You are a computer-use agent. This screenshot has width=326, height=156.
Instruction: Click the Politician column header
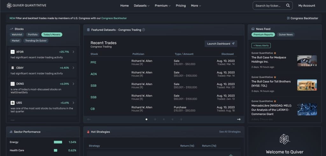click(138, 54)
